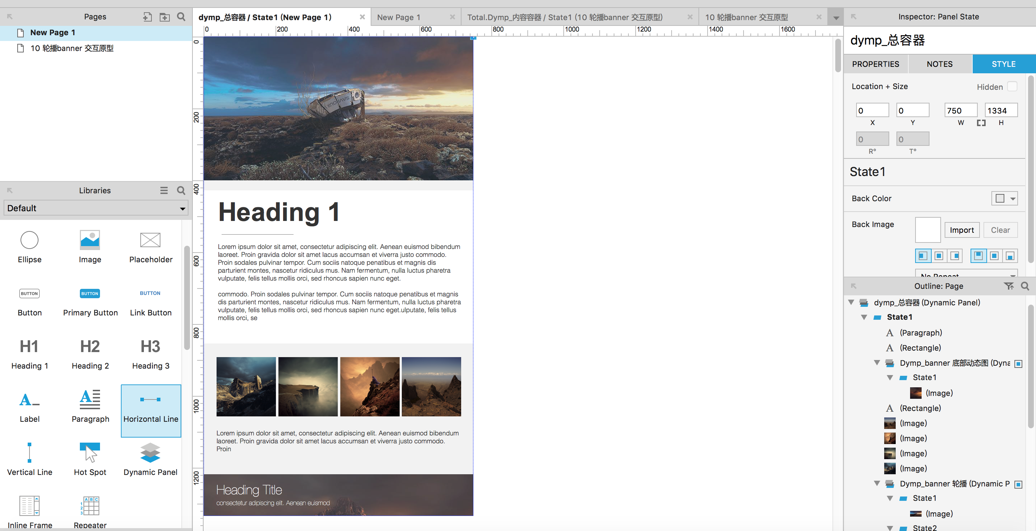The height and width of the screenshot is (531, 1036).
Task: Toggle visibility box of Dymp_banner 底部动态图 panel
Action: click(1018, 364)
